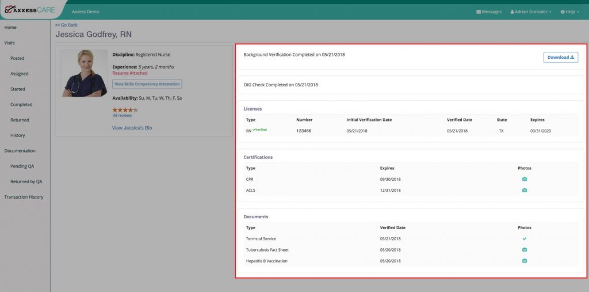Select Pending QA in sidebar

pyautogui.click(x=22, y=166)
